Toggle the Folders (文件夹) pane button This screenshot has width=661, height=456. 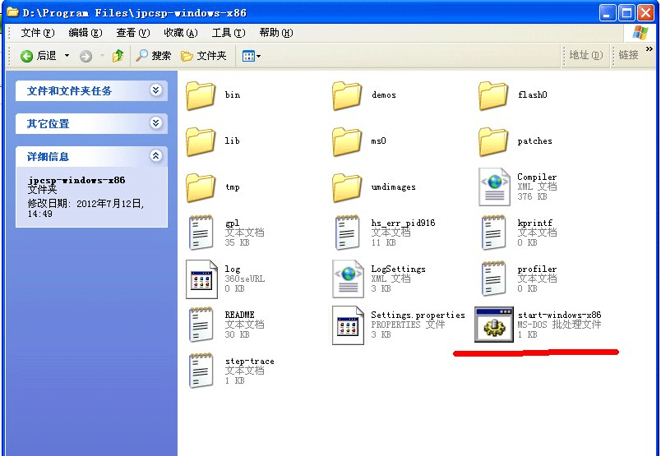(x=204, y=56)
